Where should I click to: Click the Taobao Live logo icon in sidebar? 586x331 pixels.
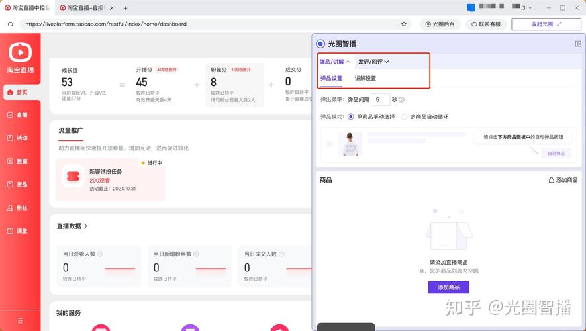20,52
